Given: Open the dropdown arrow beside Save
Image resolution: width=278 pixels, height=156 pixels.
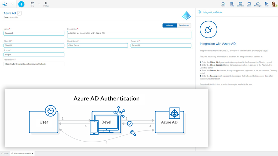Looking at the screenshot, I should coord(39,4).
